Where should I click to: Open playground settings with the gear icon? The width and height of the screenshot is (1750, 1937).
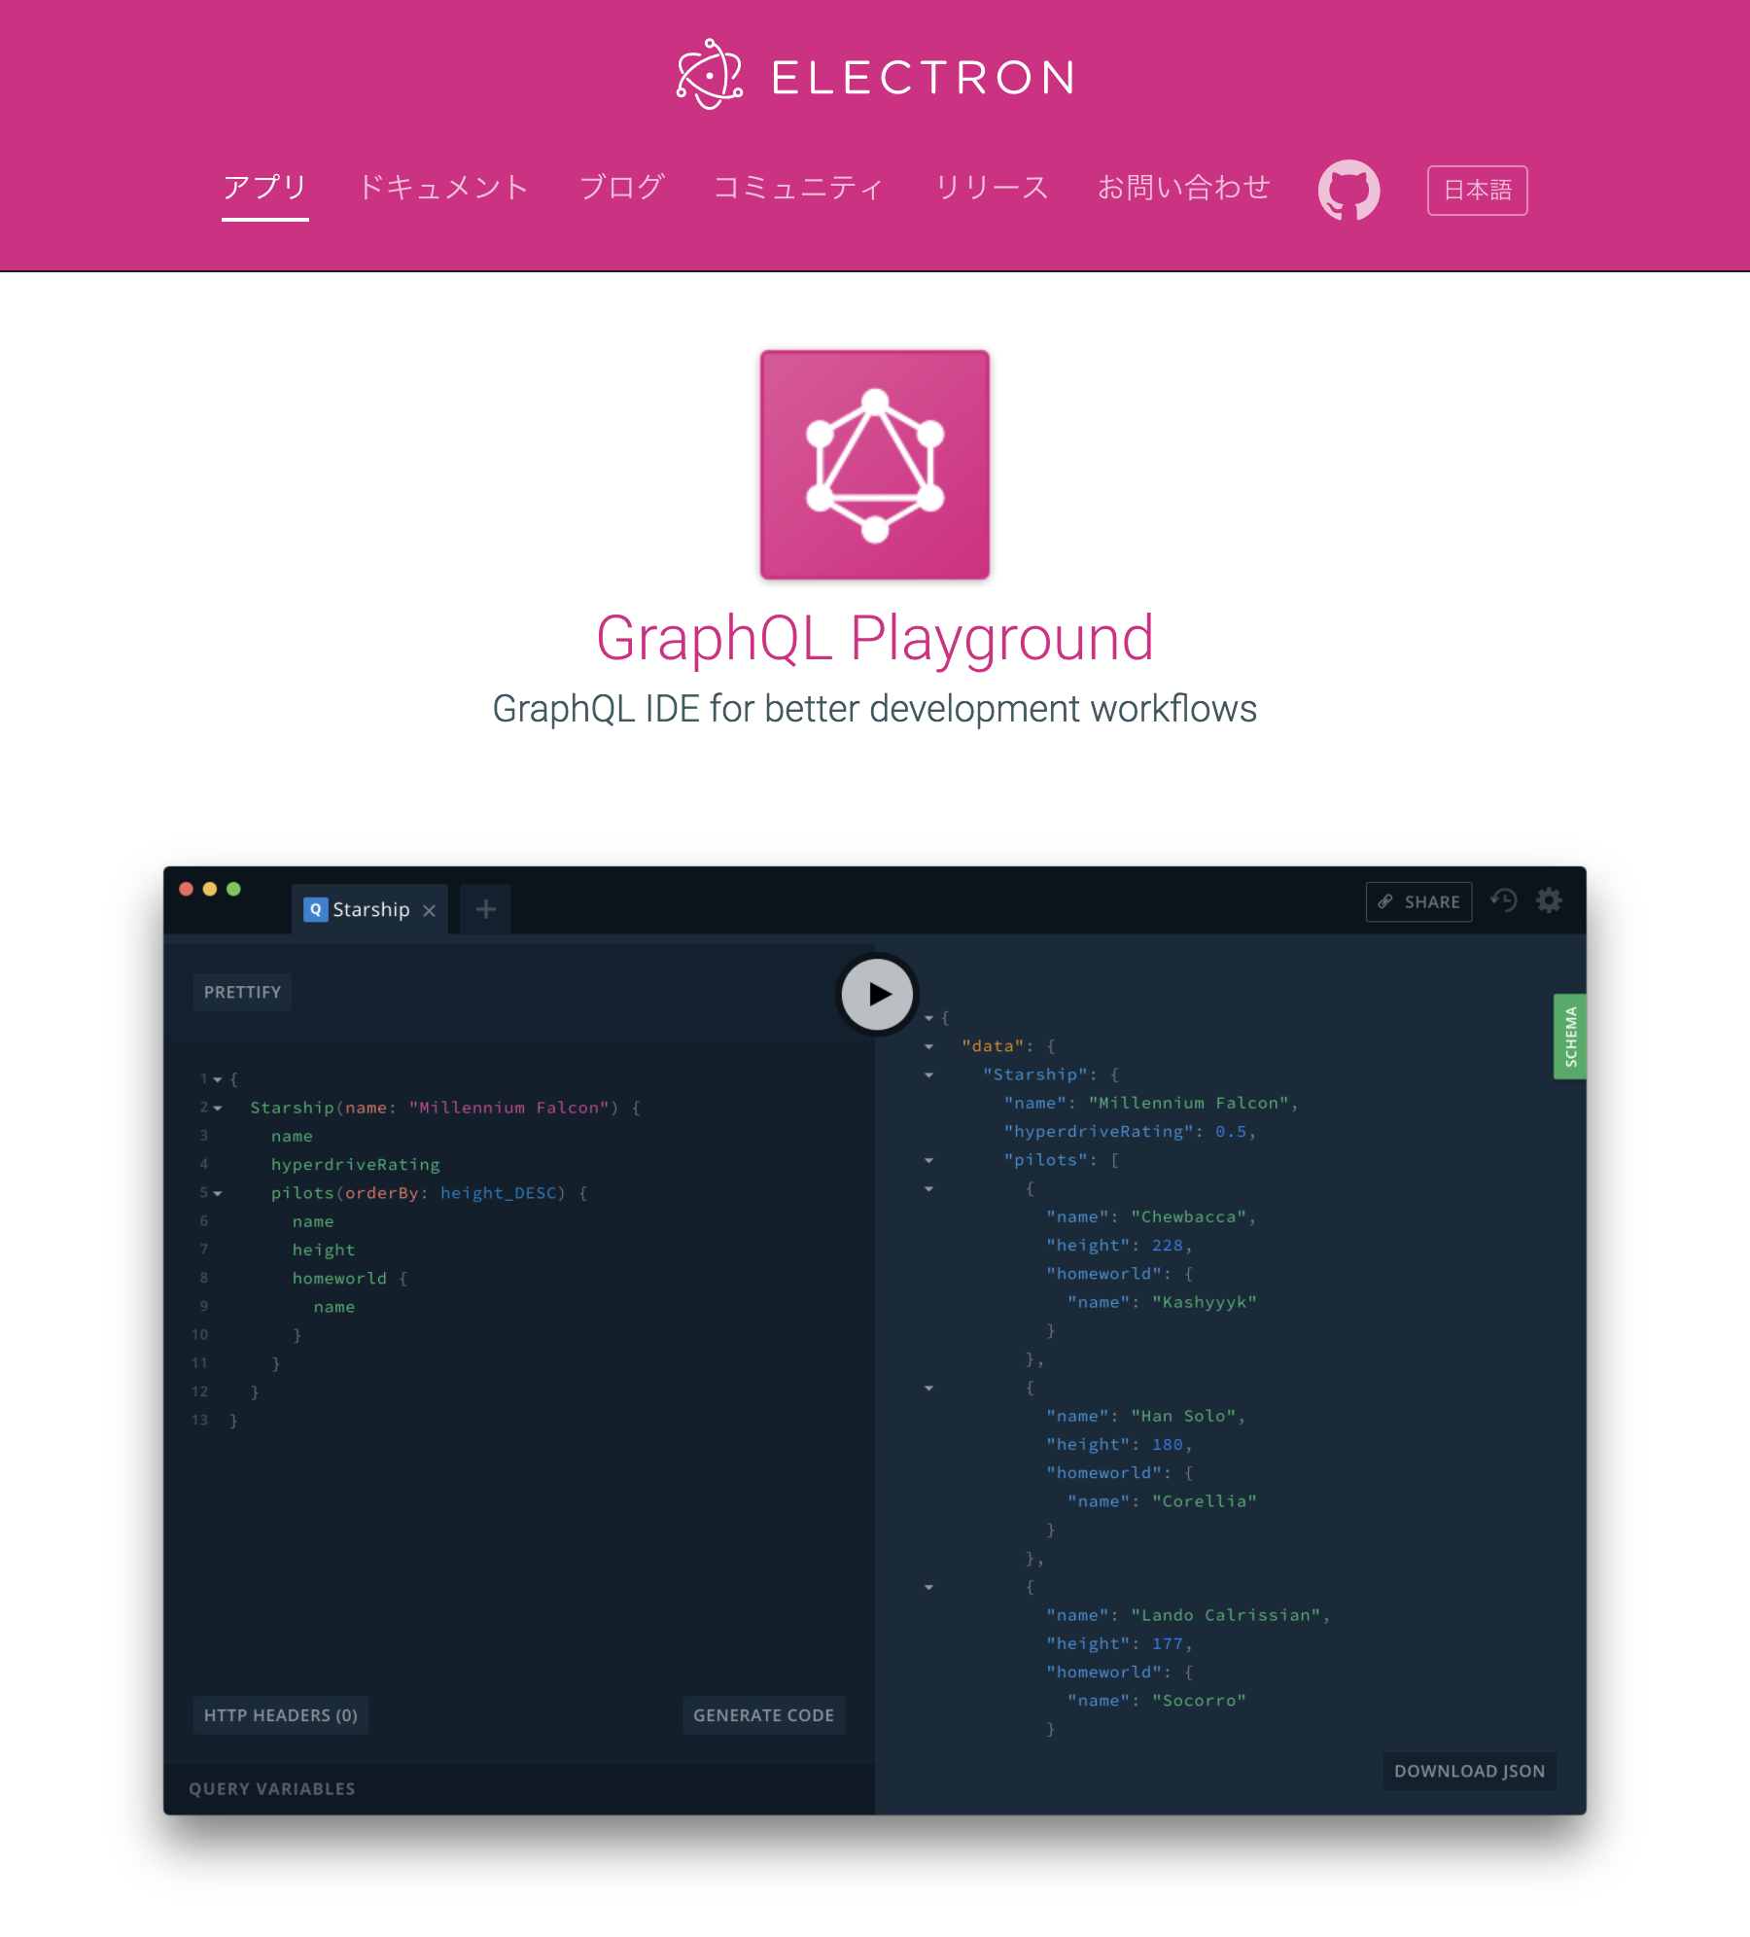[1549, 900]
